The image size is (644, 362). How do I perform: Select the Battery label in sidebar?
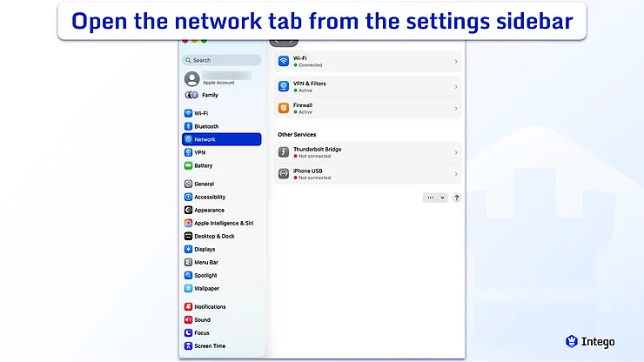click(204, 165)
